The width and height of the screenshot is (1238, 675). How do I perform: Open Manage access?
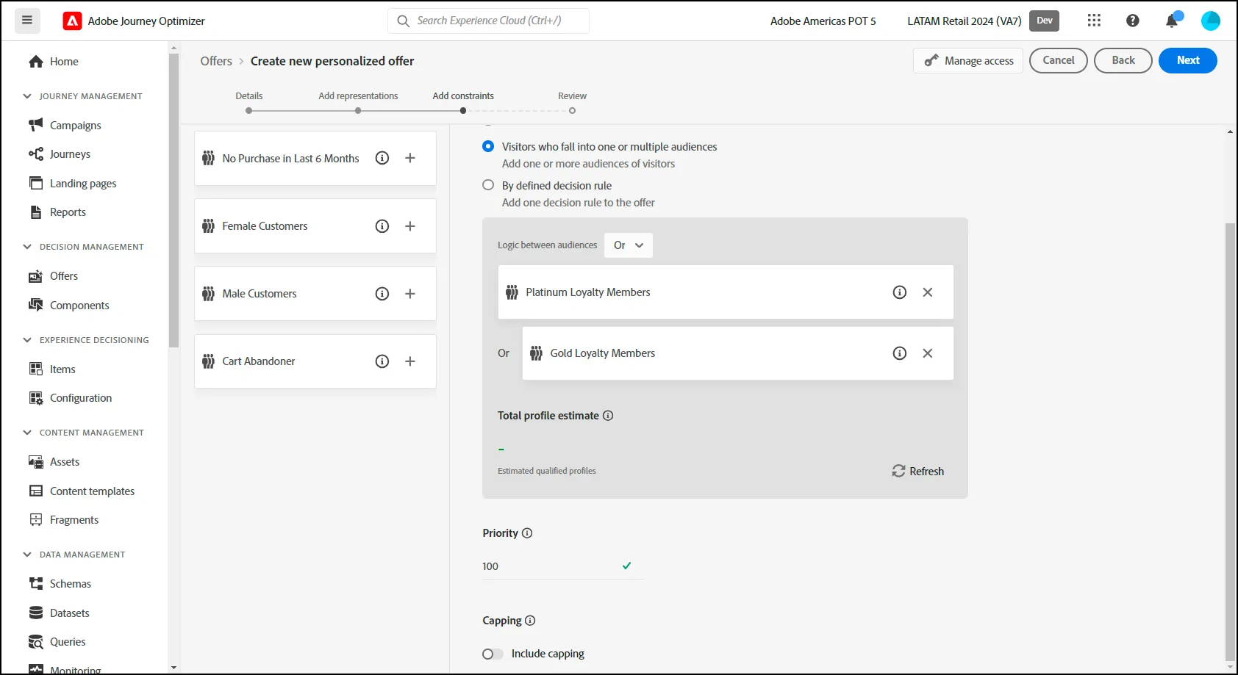(x=968, y=61)
